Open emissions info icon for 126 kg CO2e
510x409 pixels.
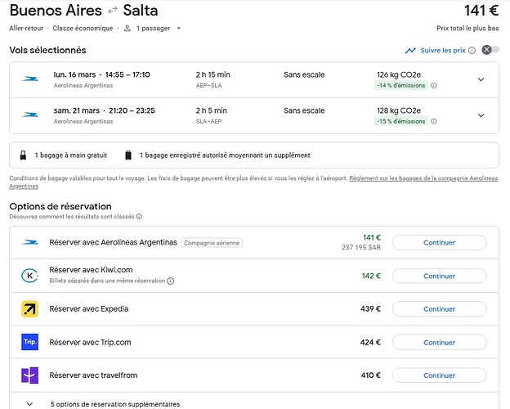coord(433,86)
